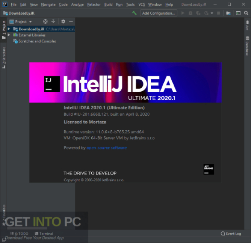Image resolution: width=251 pixels, height=243 pixels.
Task: Open the Window menu
Action: coord(155,4)
